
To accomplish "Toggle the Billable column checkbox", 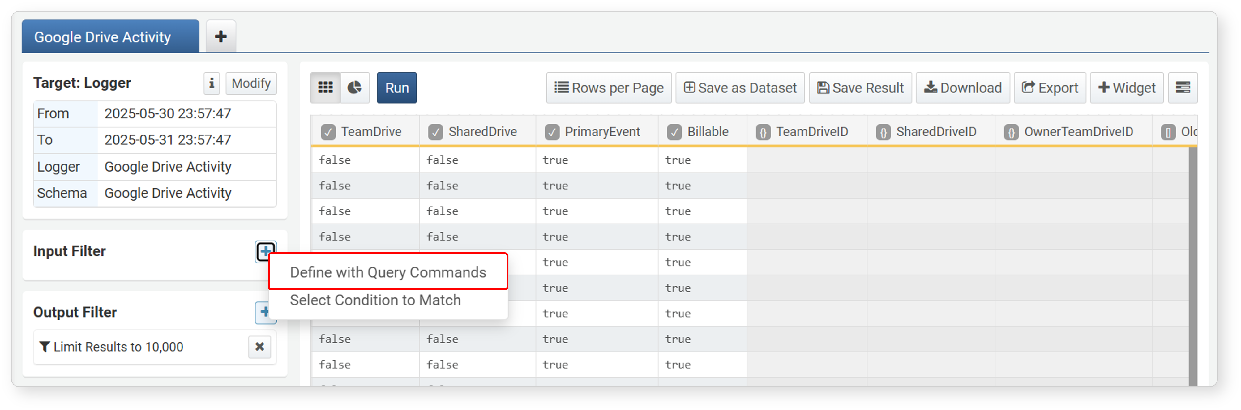I will (x=674, y=132).
